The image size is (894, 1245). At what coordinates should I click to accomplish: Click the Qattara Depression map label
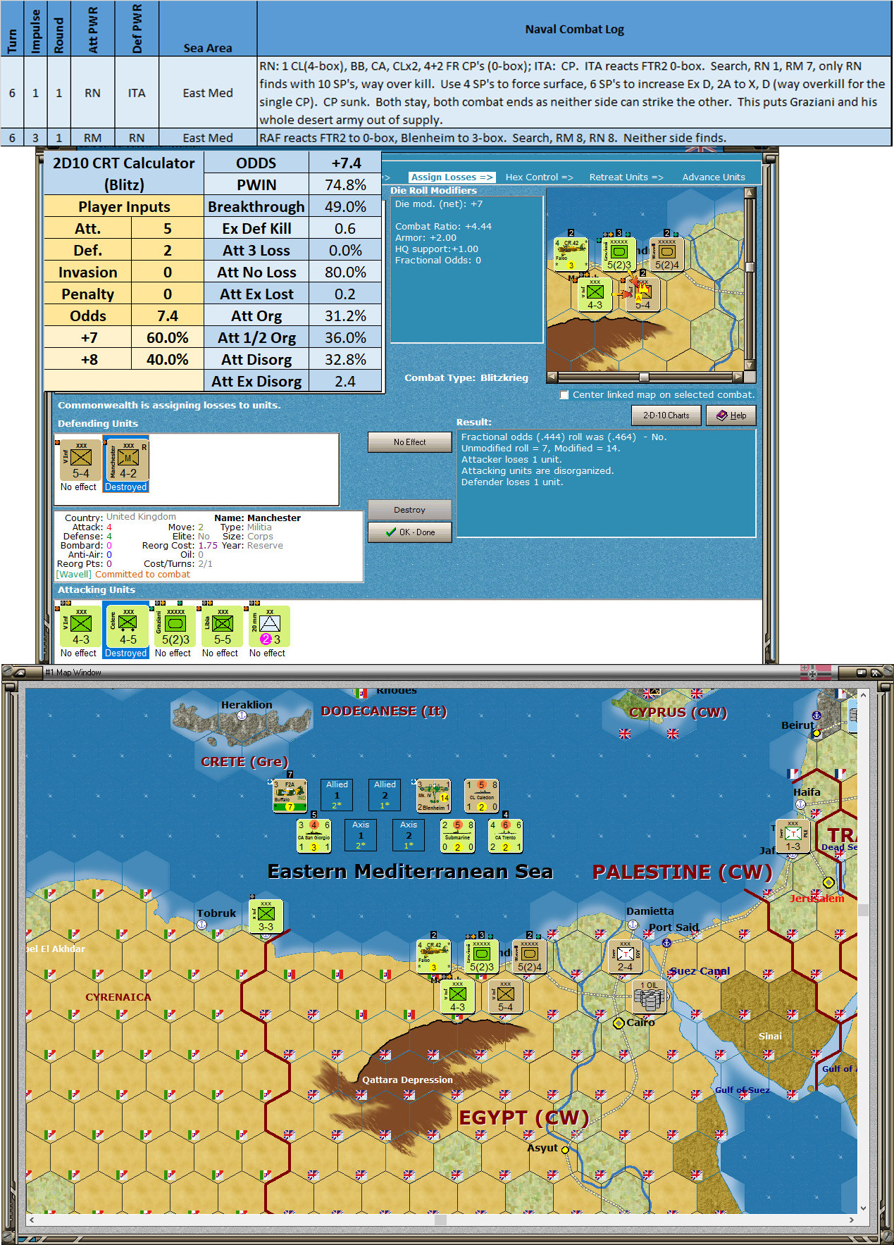click(x=407, y=1080)
